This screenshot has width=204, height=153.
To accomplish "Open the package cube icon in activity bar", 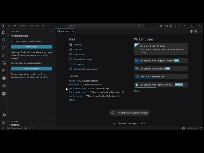I will click(4, 86).
